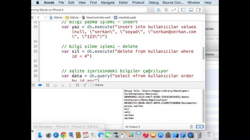Toggle the Navigator panel visibility

coord(183,10)
